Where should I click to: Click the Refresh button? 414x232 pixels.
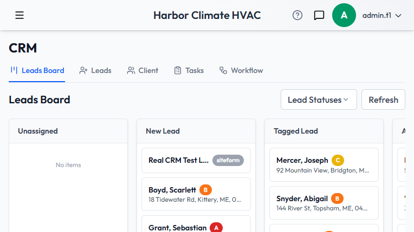click(383, 100)
